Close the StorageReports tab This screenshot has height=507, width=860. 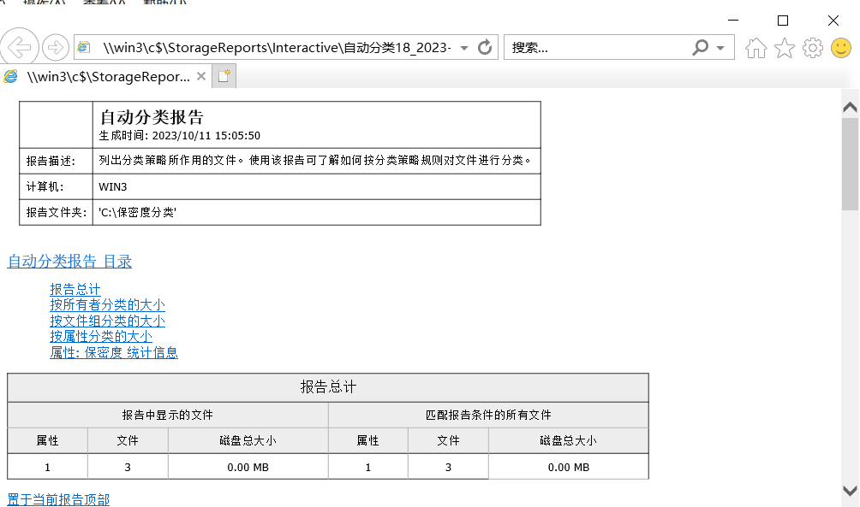(201, 77)
